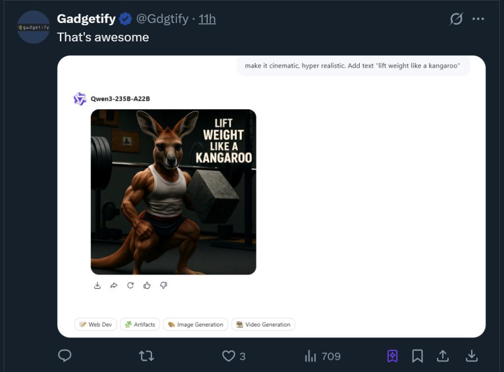Download the tweet media

[x=472, y=356]
